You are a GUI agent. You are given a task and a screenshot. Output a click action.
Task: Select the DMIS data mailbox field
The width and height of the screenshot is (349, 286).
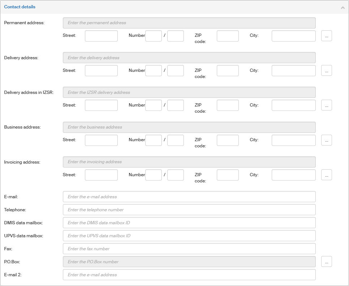[x=189, y=223]
